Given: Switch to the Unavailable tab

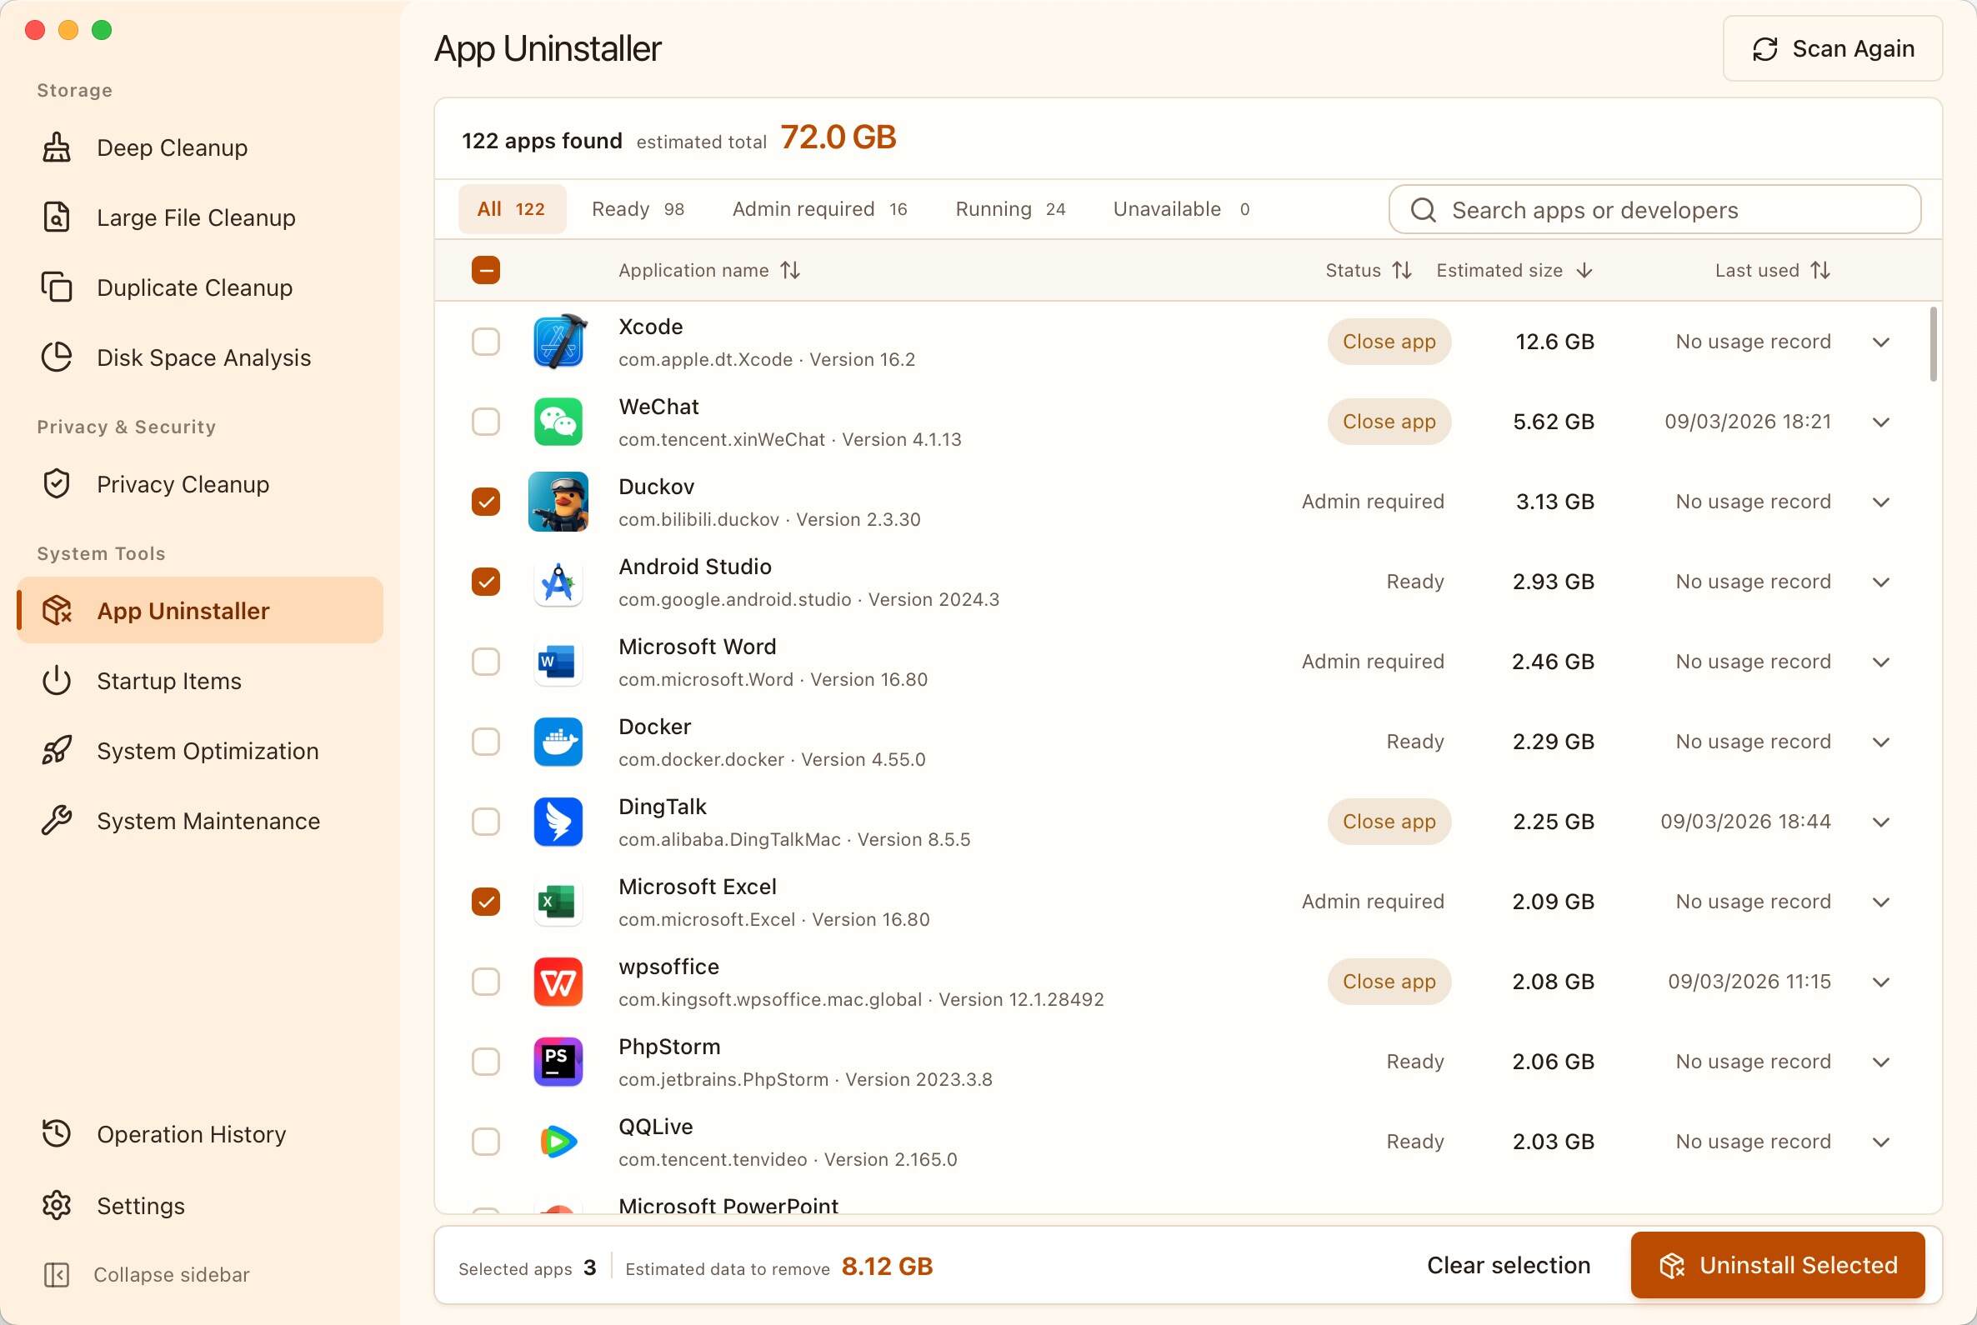Looking at the screenshot, I should click(x=1182, y=208).
